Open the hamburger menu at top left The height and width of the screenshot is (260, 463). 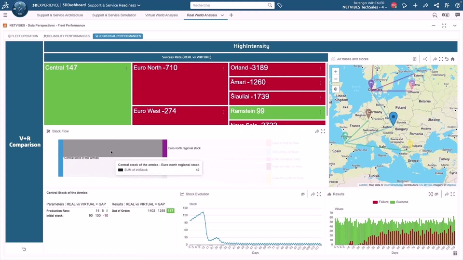tap(5, 15)
